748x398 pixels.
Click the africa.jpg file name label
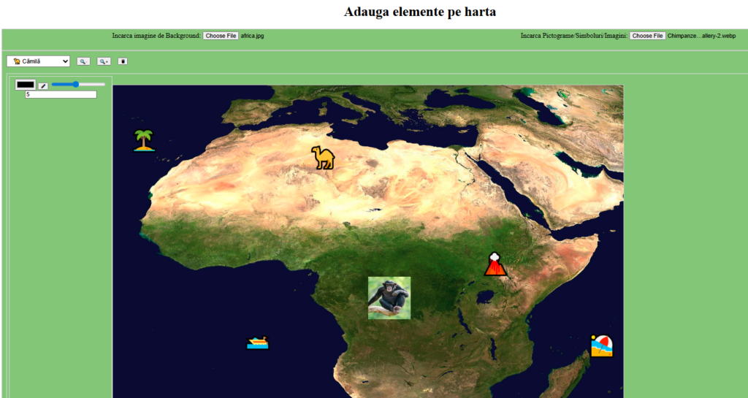coord(252,36)
